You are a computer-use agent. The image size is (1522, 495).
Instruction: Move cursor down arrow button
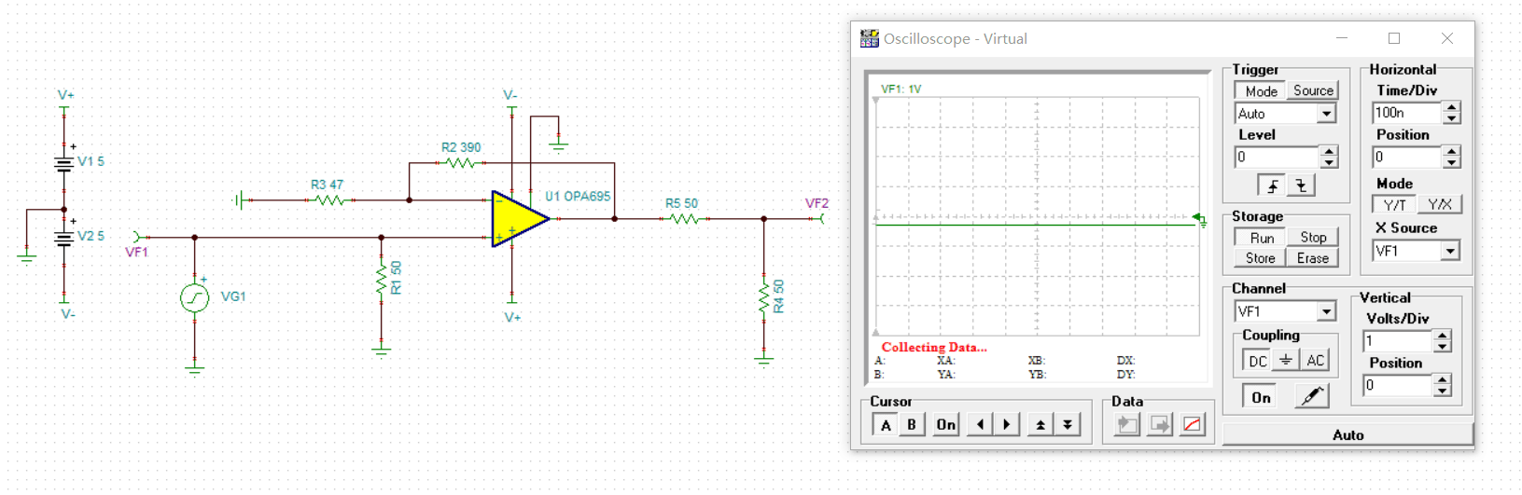coord(1068,424)
